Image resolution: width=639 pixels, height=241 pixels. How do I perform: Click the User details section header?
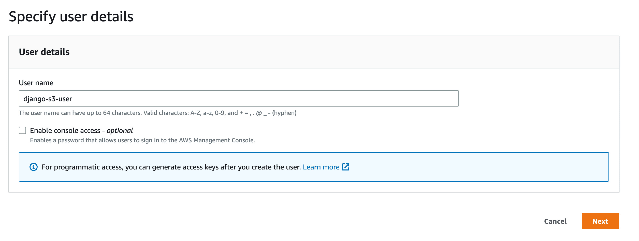tap(44, 52)
